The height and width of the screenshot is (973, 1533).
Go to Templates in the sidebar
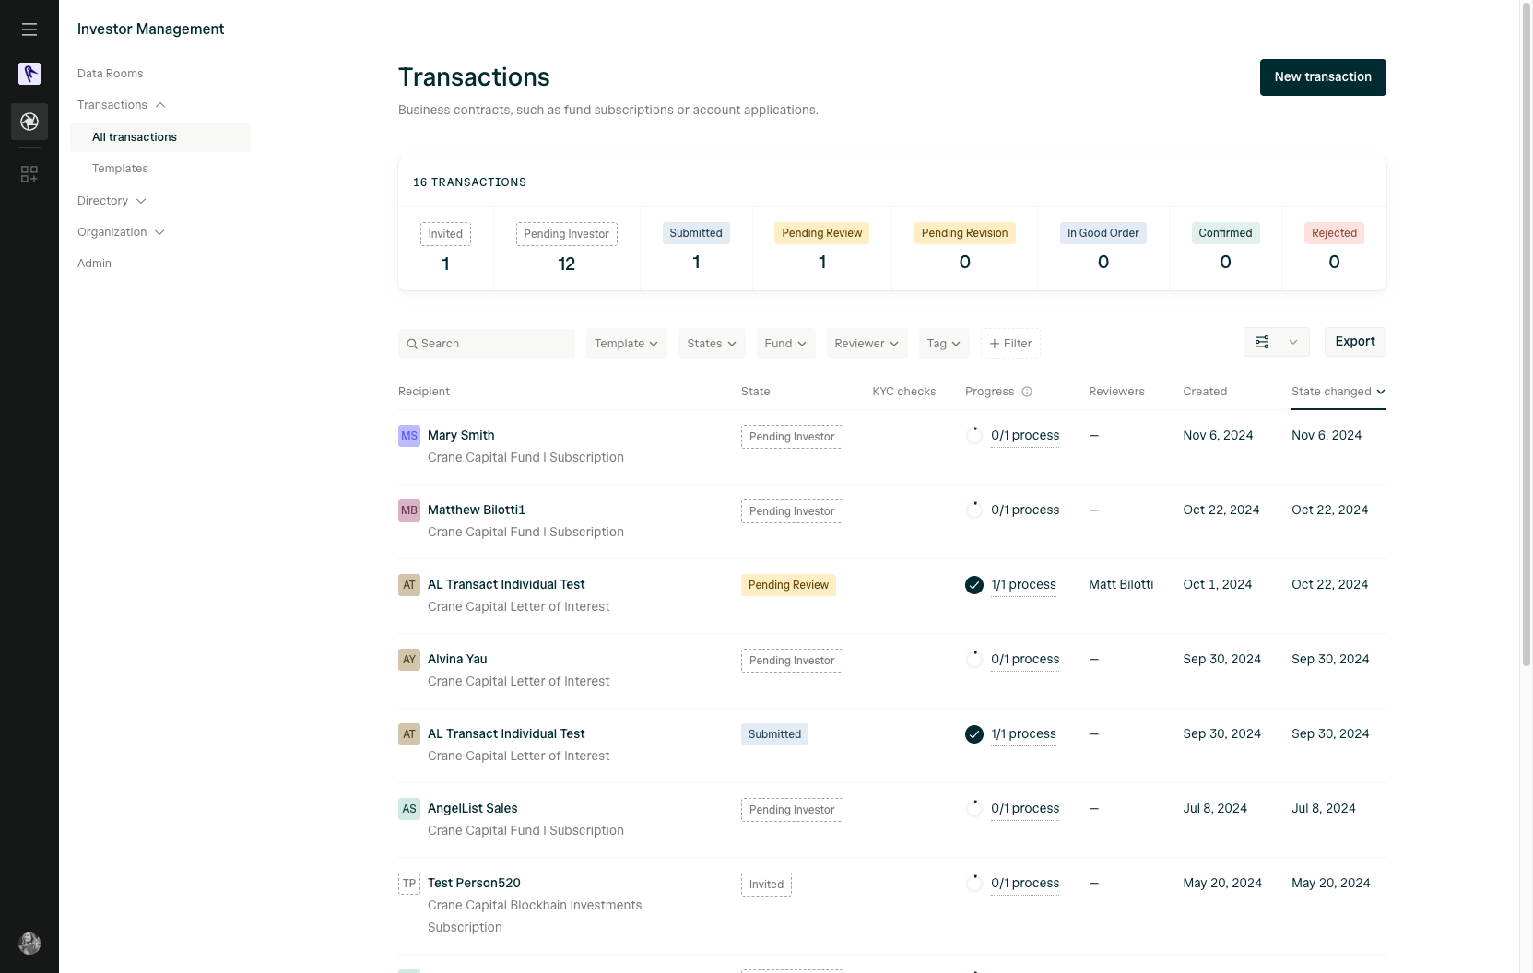tap(120, 169)
